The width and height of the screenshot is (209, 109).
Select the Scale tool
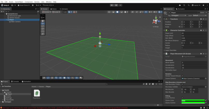tap(43, 29)
